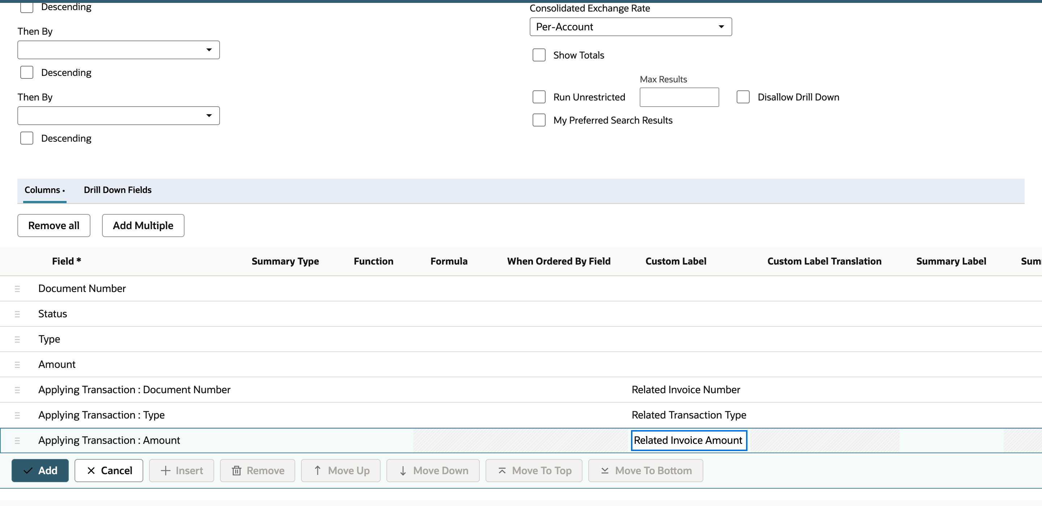
Task: Click Move To Top button
Action: [534, 471]
